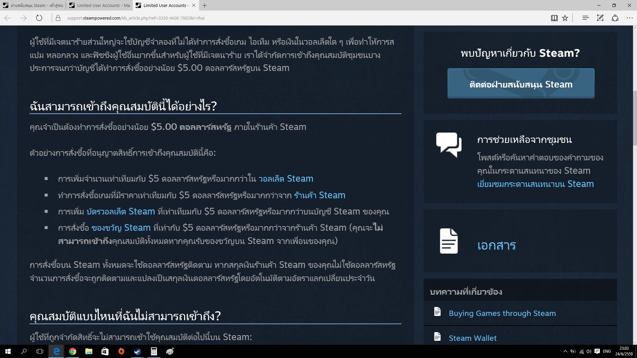Open Edge more actions menu
Image resolution: width=637 pixels, height=358 pixels.
click(x=629, y=18)
